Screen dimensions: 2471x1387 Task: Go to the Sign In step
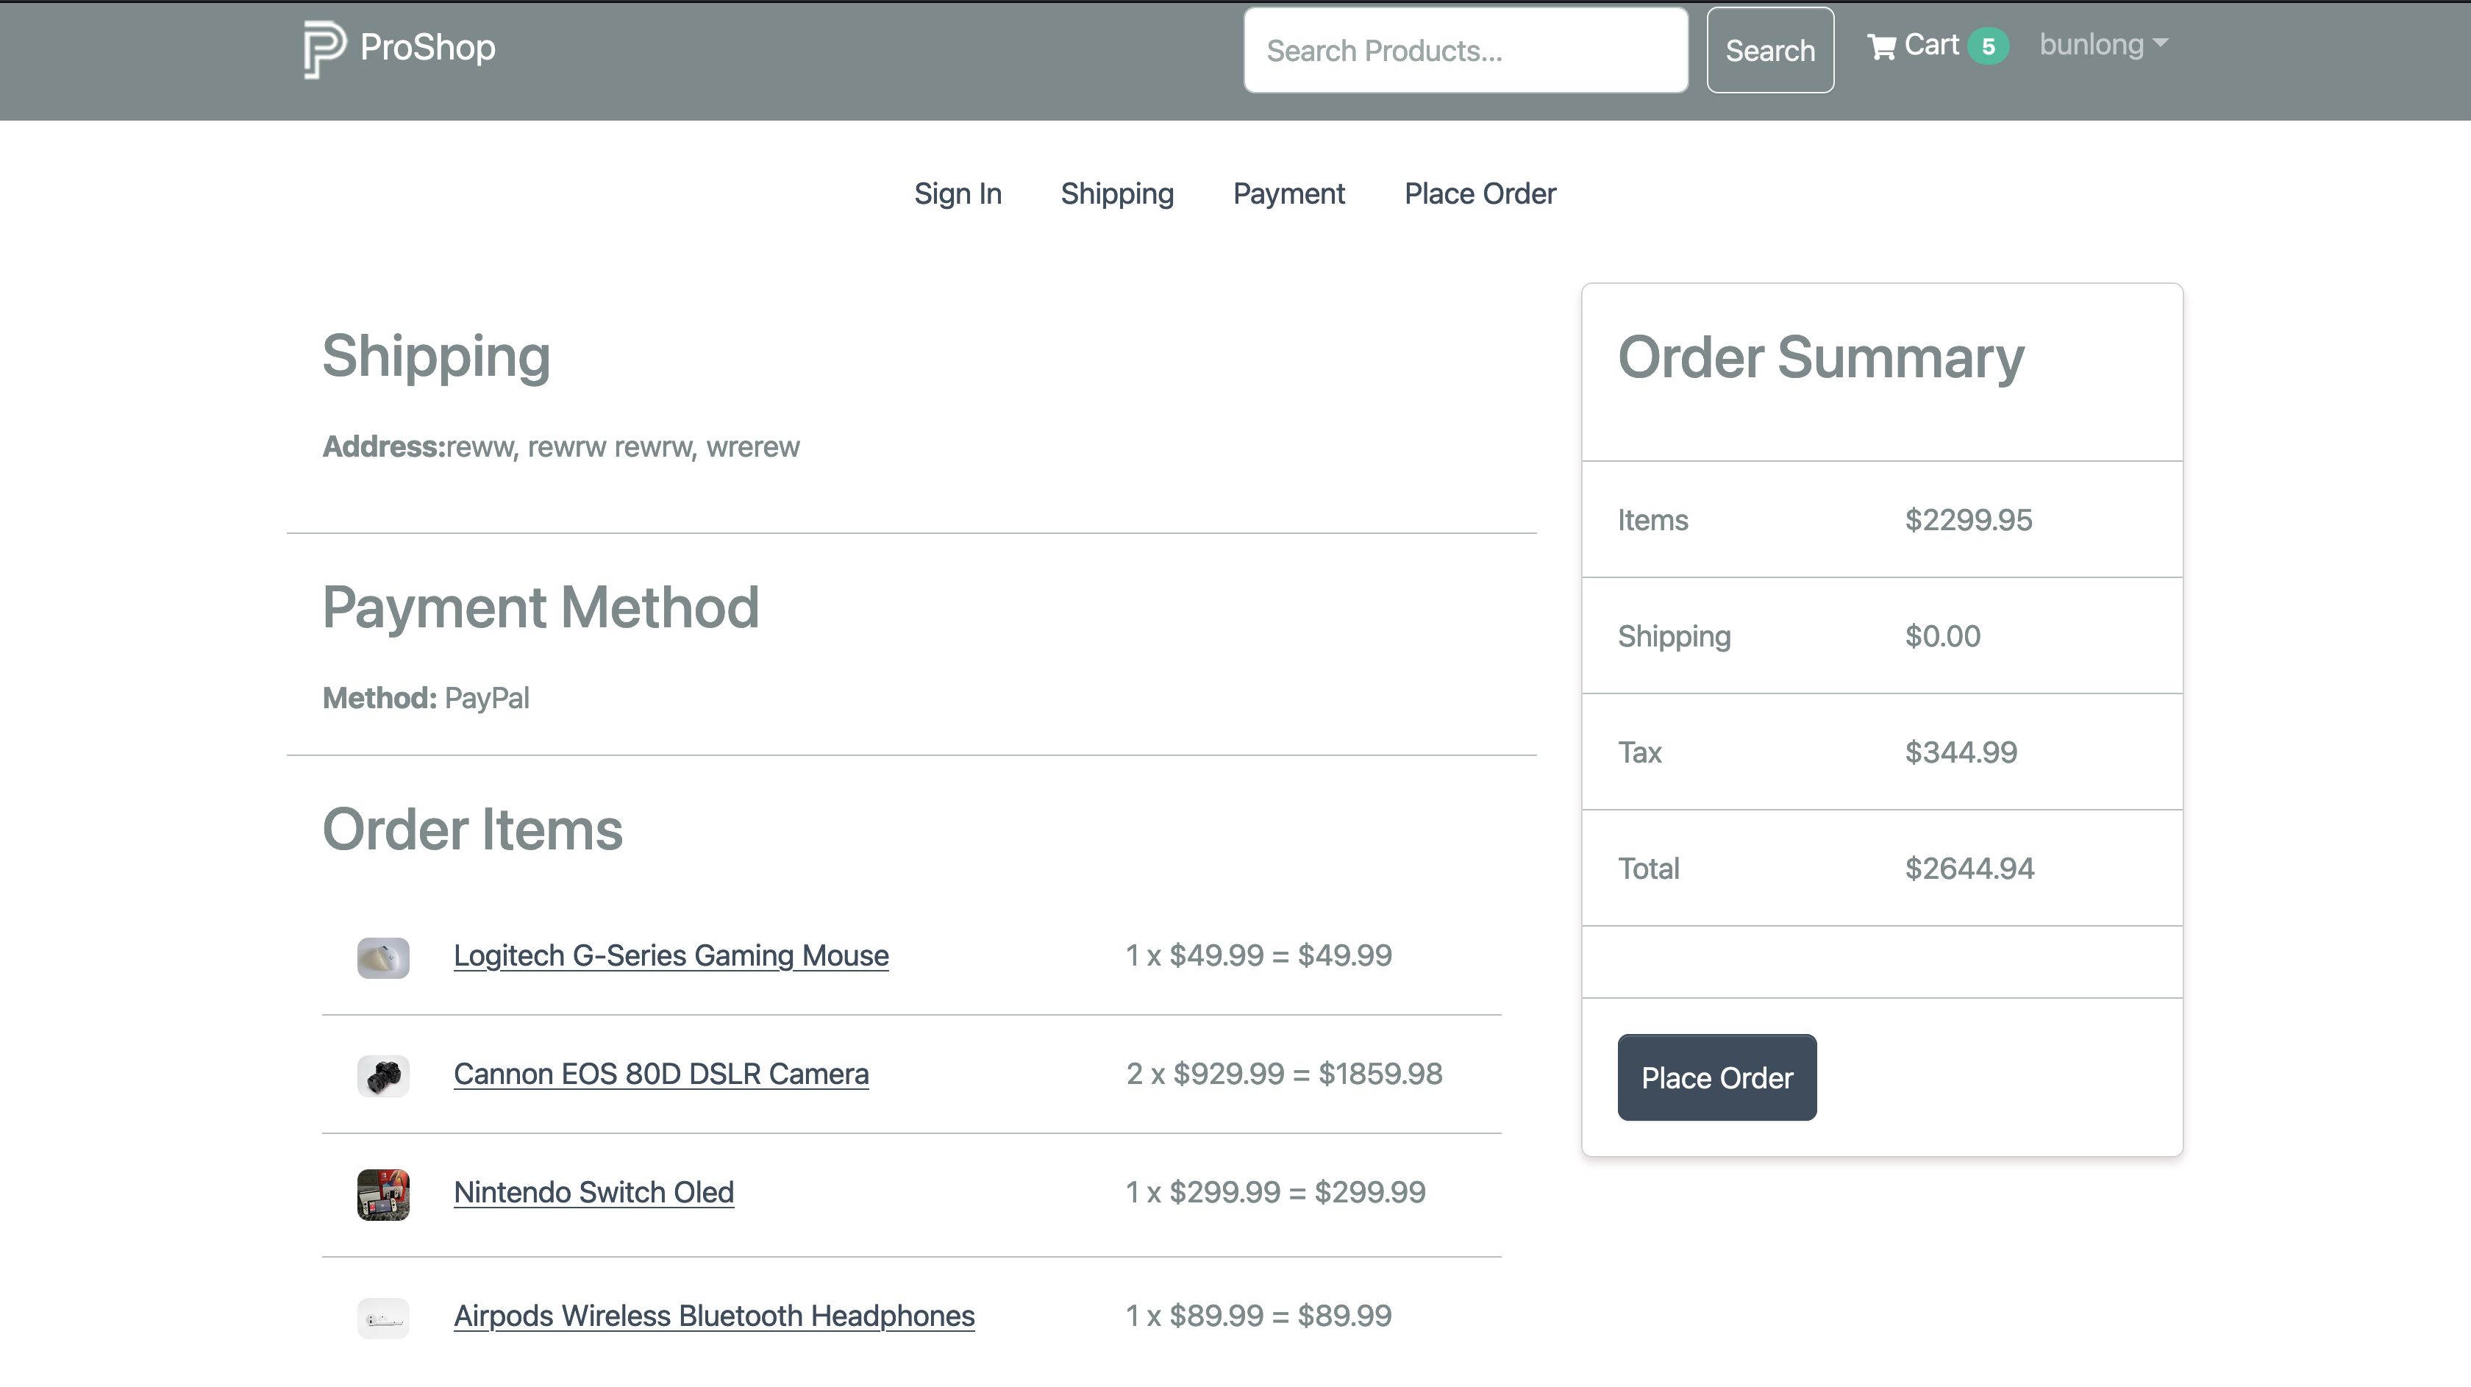tap(958, 193)
